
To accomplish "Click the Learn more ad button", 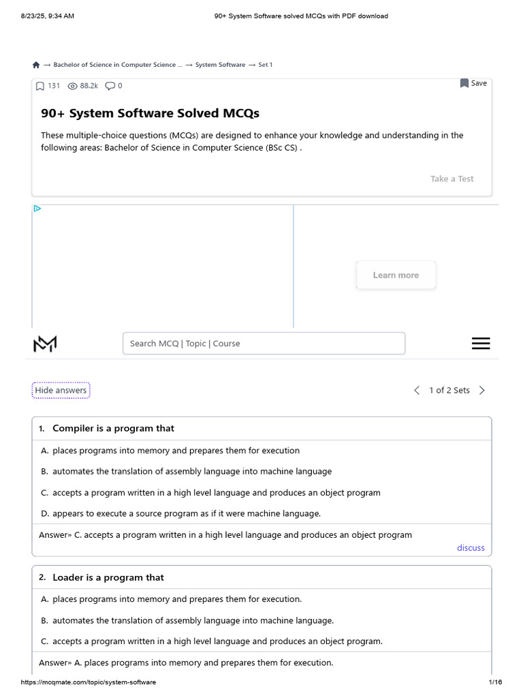I will click(x=396, y=275).
